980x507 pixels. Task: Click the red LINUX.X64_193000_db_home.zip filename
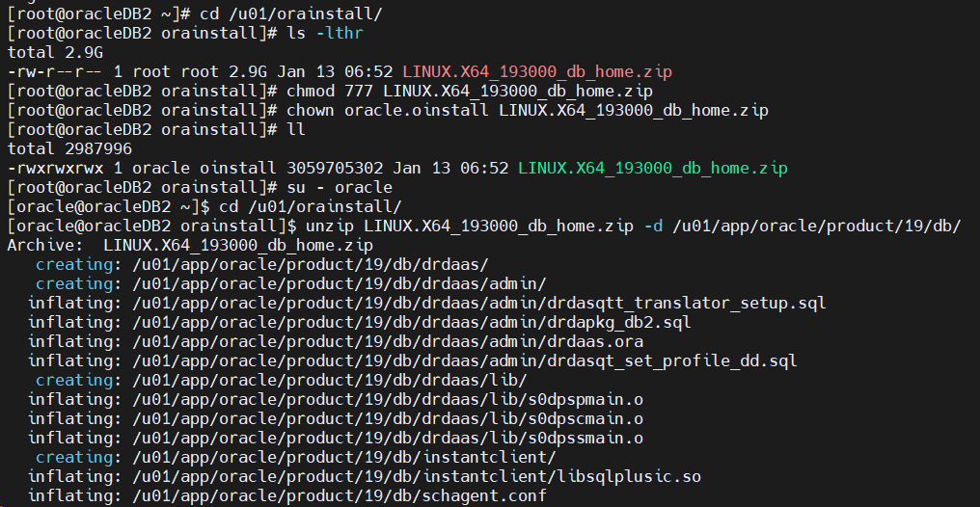[x=537, y=71]
